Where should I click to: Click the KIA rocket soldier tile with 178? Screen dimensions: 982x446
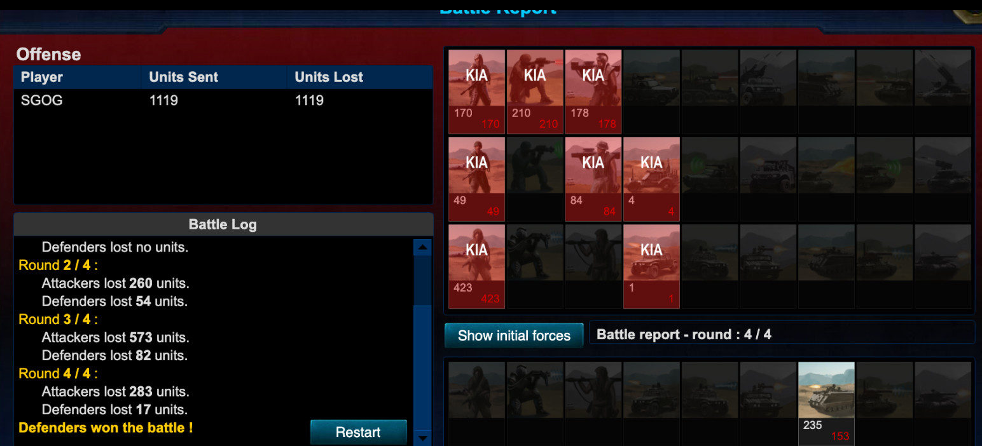(x=593, y=91)
